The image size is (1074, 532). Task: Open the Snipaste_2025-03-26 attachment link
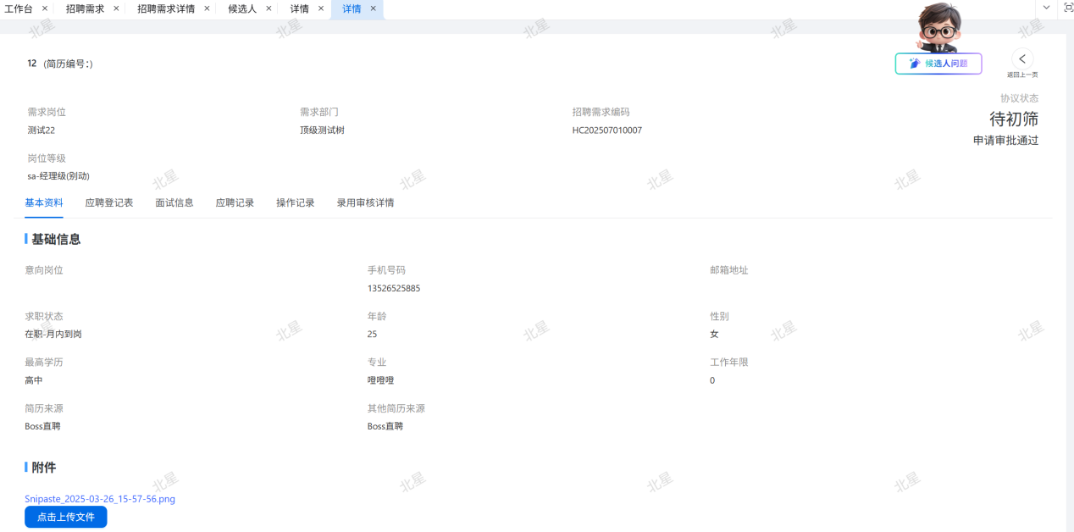click(100, 499)
